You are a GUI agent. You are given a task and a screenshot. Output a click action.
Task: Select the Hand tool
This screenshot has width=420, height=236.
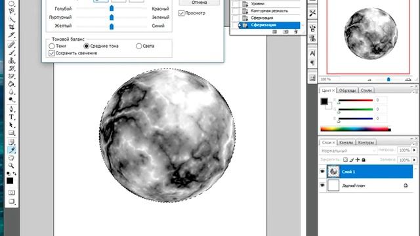12,158
